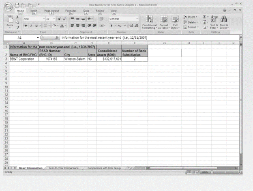Open the Formulas ribbon tab
The height and width of the screenshot is (191, 253).
[71, 11]
